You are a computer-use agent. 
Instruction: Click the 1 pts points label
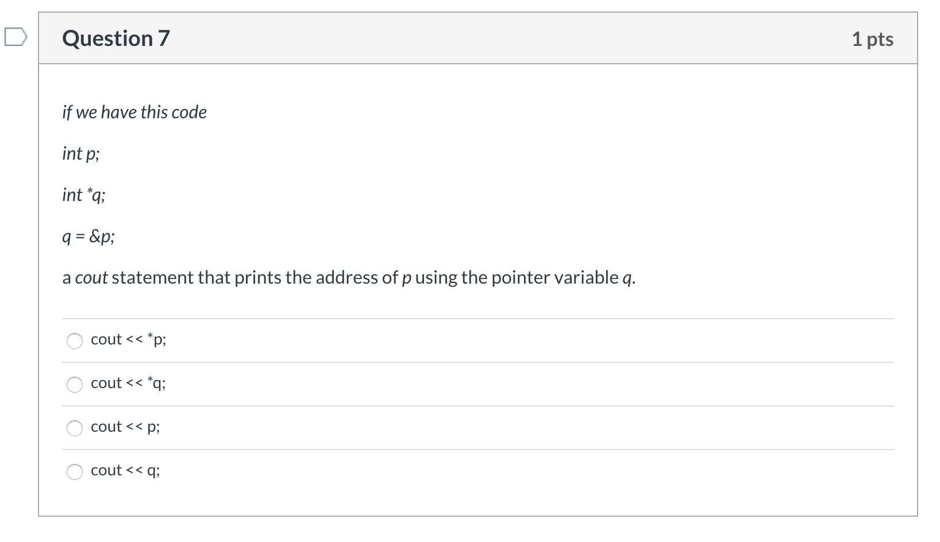(x=872, y=39)
